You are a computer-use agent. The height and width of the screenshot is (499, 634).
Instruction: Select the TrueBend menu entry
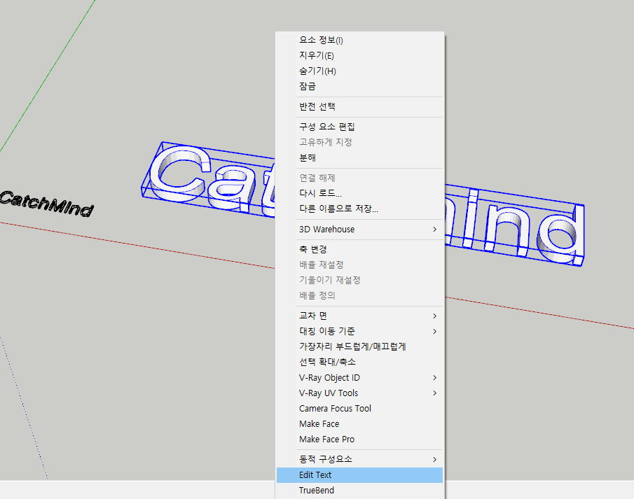click(x=359, y=490)
